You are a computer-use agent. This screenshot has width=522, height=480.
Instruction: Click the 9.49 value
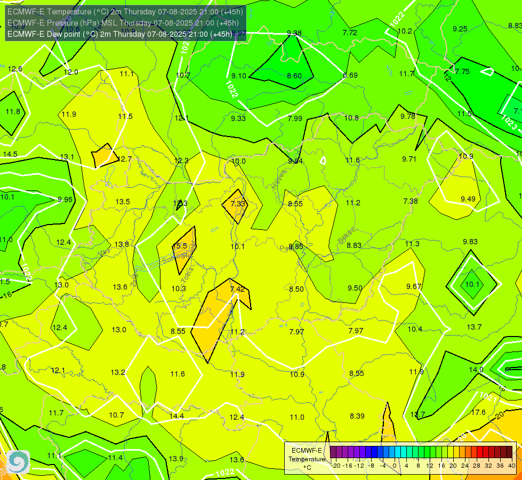click(x=468, y=199)
